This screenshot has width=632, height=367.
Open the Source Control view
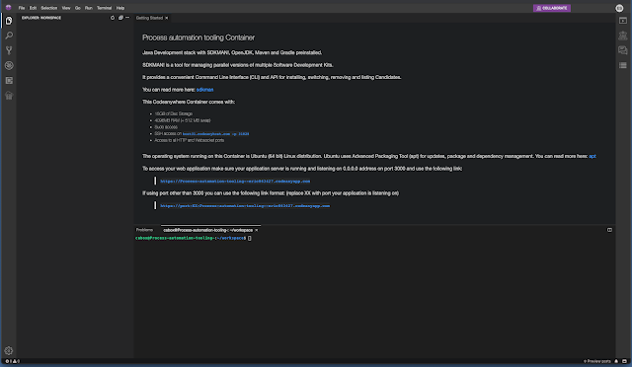point(9,50)
